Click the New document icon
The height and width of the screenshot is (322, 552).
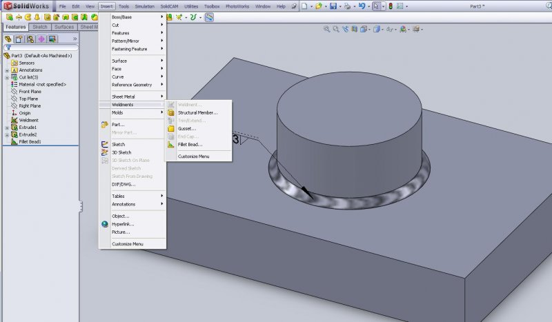[x=304, y=6]
